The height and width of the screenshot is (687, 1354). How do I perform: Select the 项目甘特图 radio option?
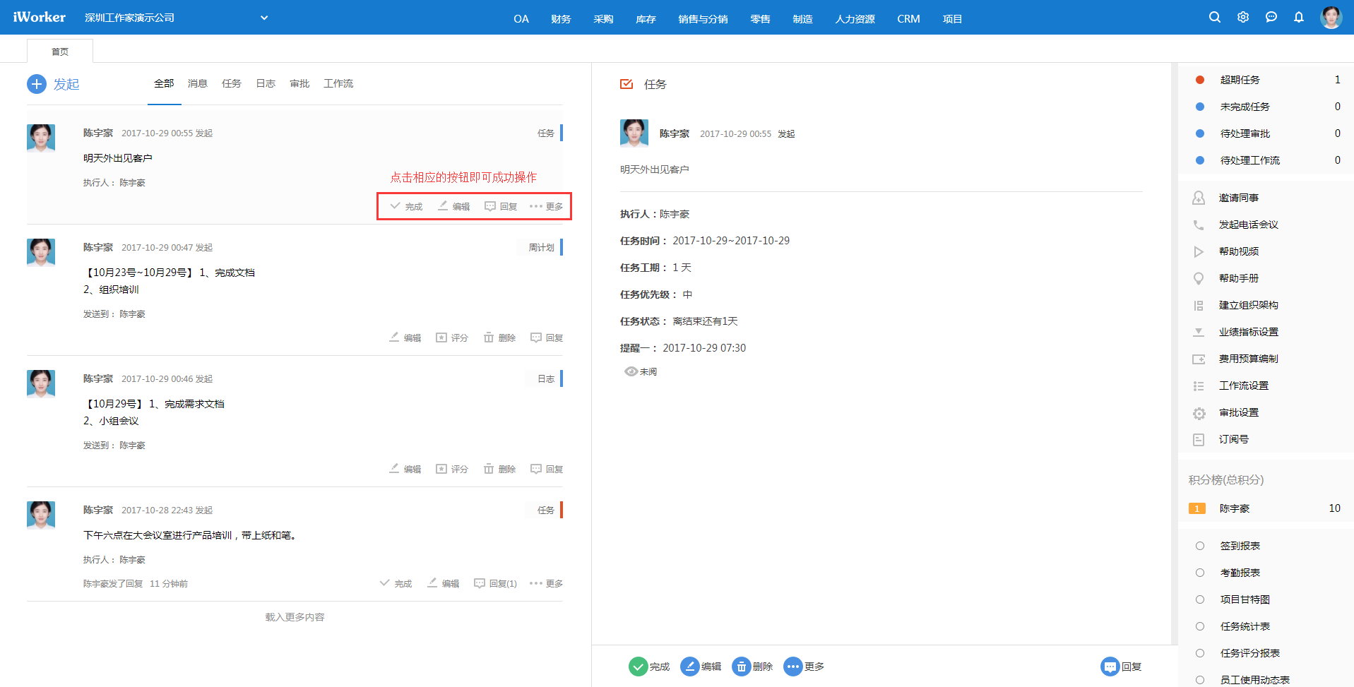(x=1199, y=599)
